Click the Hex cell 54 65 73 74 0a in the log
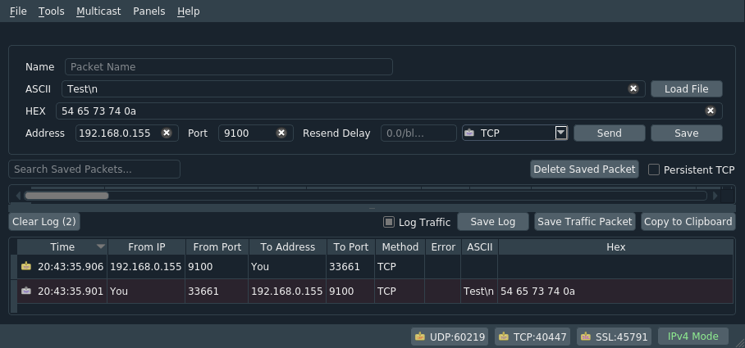 pyautogui.click(x=615, y=292)
